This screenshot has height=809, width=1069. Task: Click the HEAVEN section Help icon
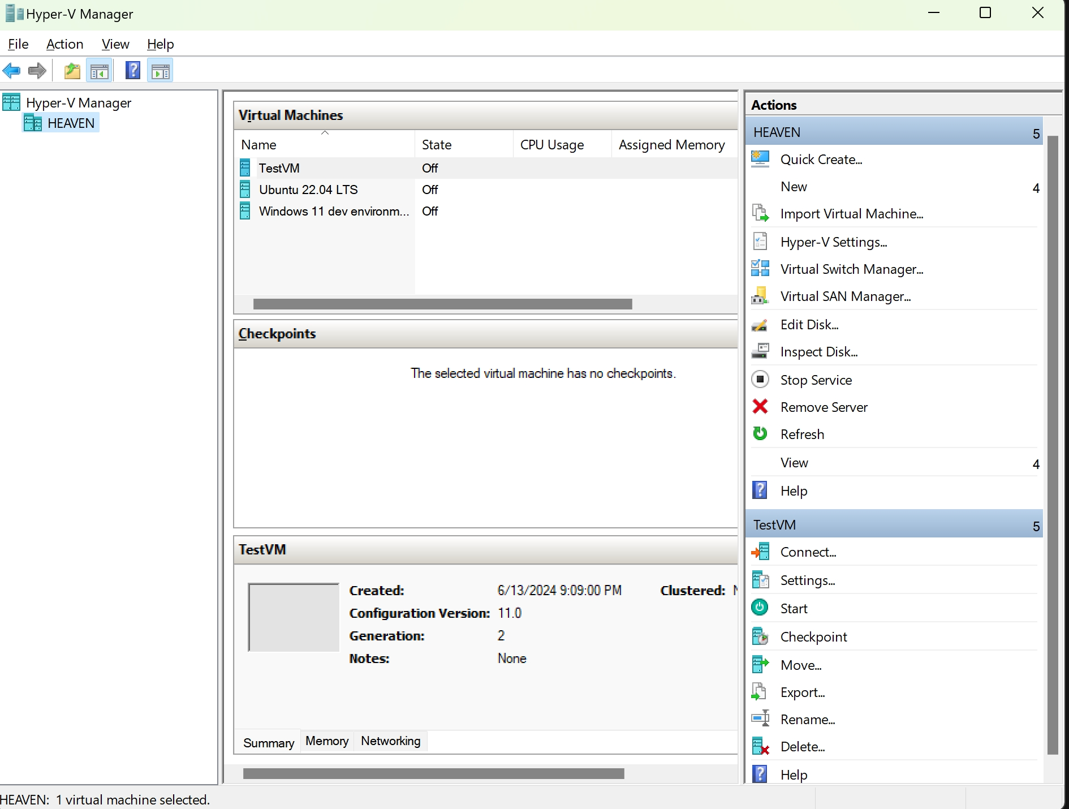click(x=760, y=490)
